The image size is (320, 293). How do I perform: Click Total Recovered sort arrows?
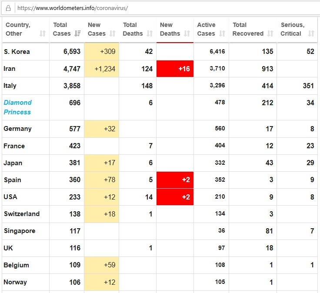[x=270, y=33]
